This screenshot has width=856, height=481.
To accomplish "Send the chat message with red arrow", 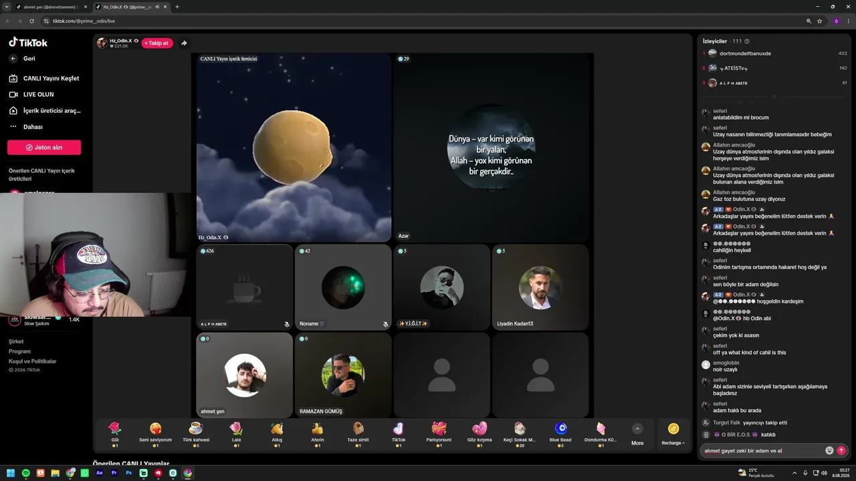I will click(x=841, y=450).
